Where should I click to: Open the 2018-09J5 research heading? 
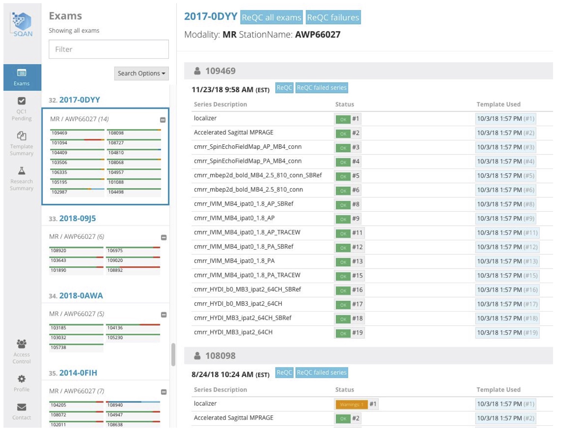(78, 218)
